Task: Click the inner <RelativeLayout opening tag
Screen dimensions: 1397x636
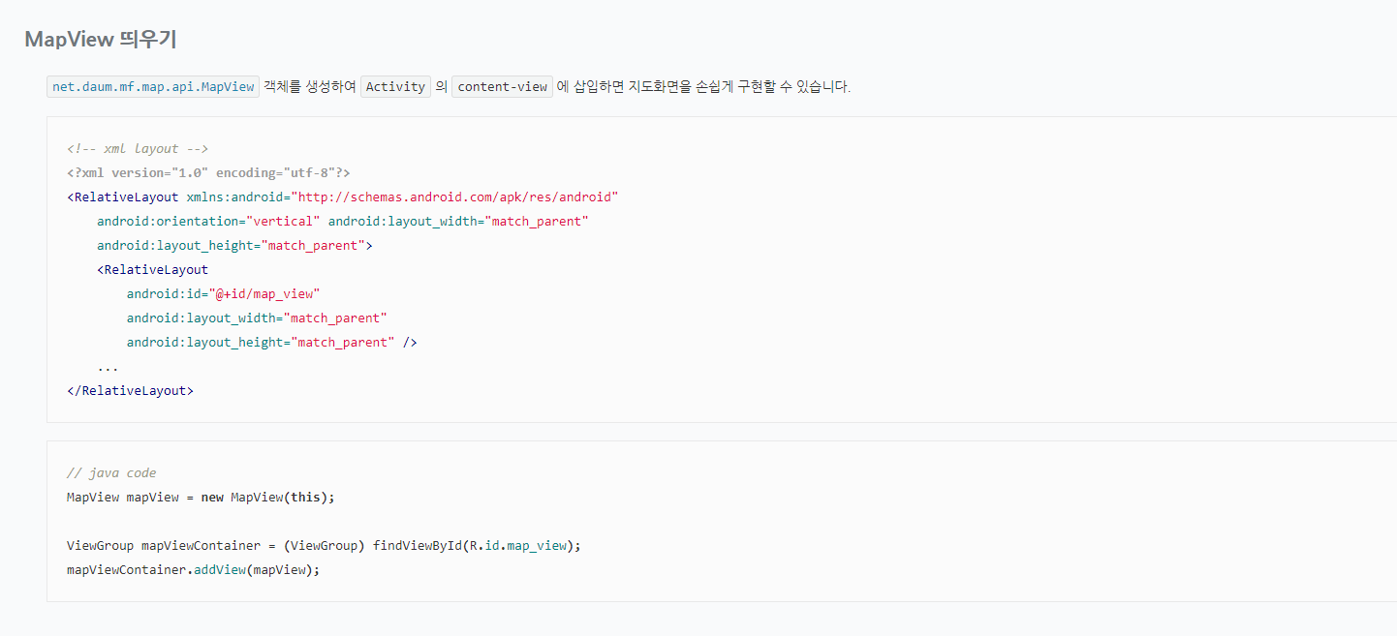Action: pyautogui.click(x=152, y=270)
